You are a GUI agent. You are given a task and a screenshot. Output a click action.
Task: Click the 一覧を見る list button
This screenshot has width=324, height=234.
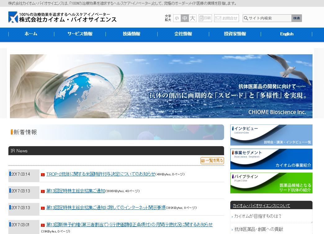coord(212,160)
